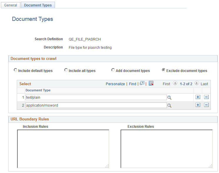
Task: Select Include all types option
Action: [x=66, y=70]
